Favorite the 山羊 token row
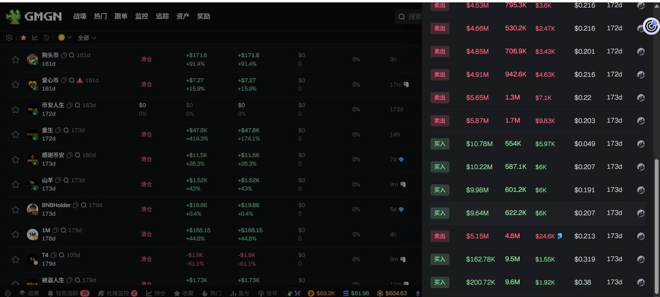This screenshot has height=297, width=660. (15, 184)
